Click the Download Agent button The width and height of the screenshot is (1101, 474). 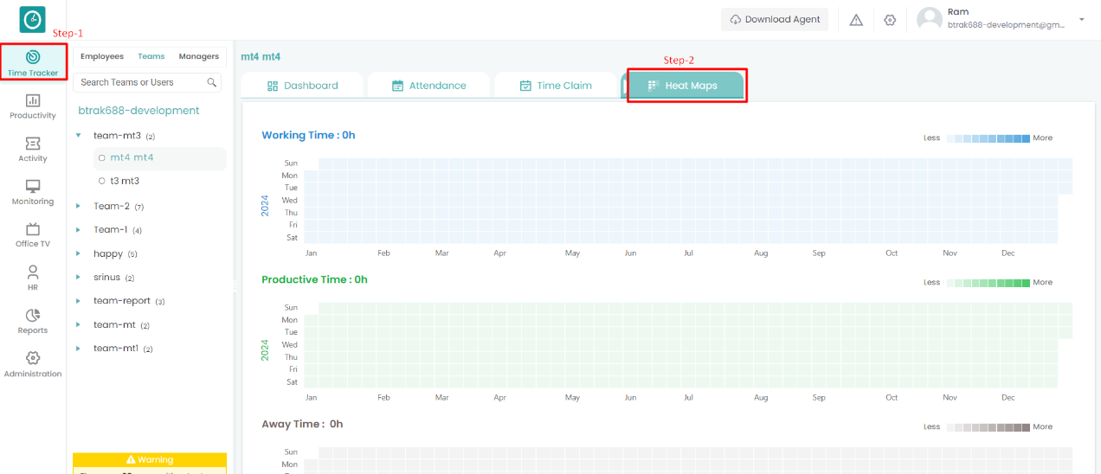click(x=775, y=19)
